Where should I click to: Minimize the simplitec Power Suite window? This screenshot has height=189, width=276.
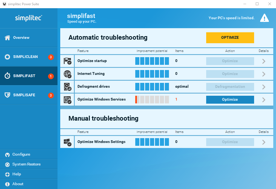[x=245, y=4]
